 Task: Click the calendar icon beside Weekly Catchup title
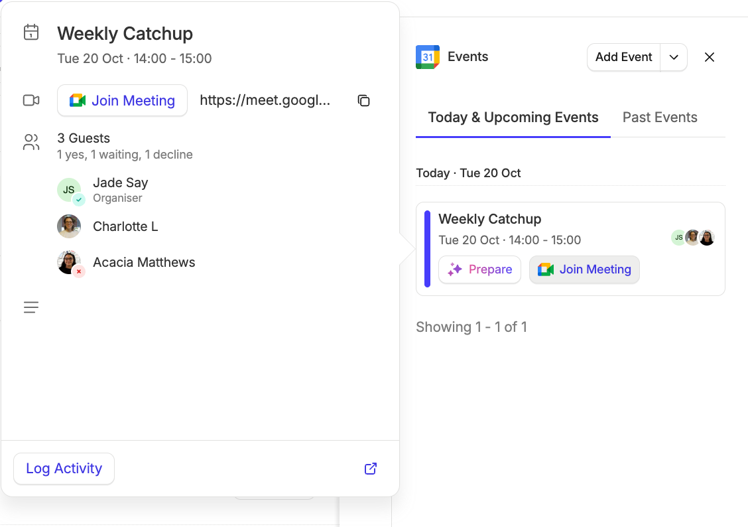pyautogui.click(x=31, y=33)
